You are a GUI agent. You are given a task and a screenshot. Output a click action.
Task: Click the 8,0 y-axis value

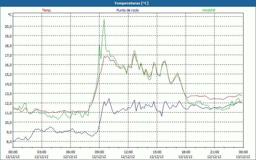(x=9, y=142)
